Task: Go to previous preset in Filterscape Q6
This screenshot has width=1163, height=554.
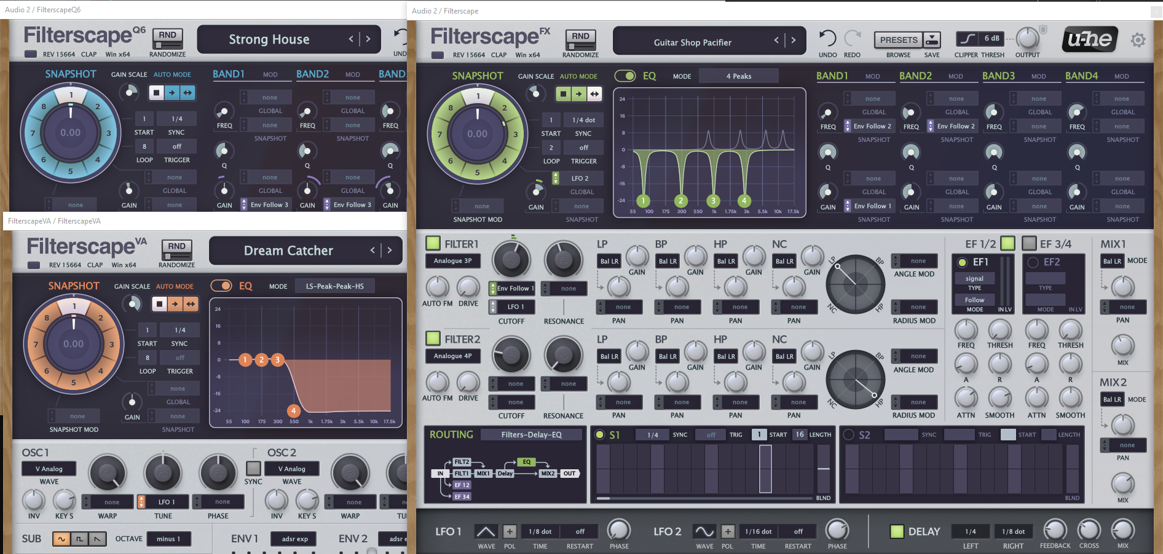Action: pyautogui.click(x=351, y=39)
